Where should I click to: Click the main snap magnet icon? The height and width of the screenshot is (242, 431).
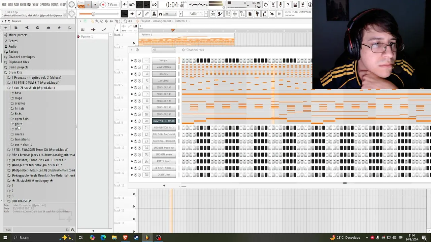(161, 14)
